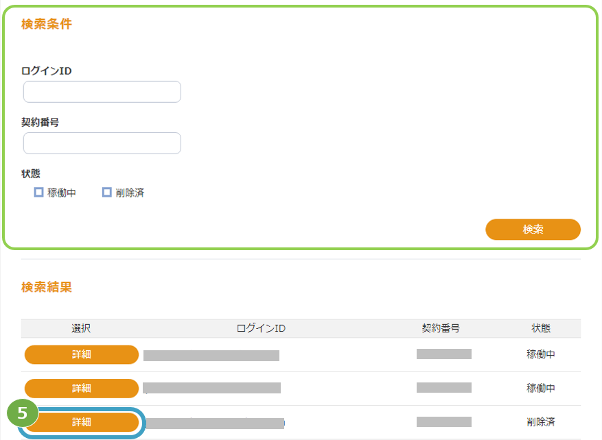This screenshot has width=602, height=440.
Task: Select the 契約番号 results column header
Action: pos(441,328)
